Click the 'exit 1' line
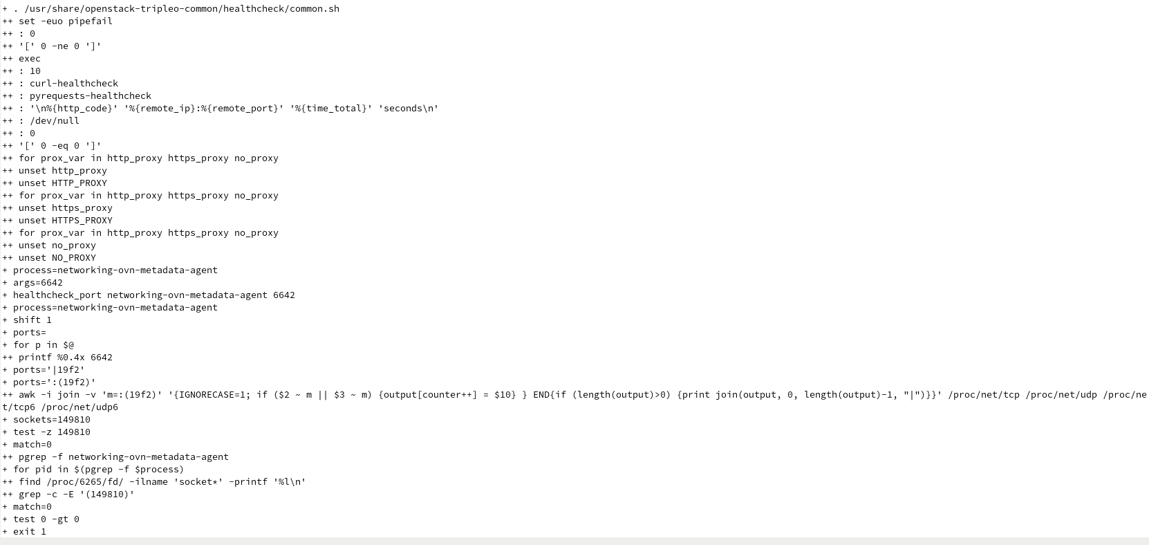The height and width of the screenshot is (545, 1149). coord(29,532)
